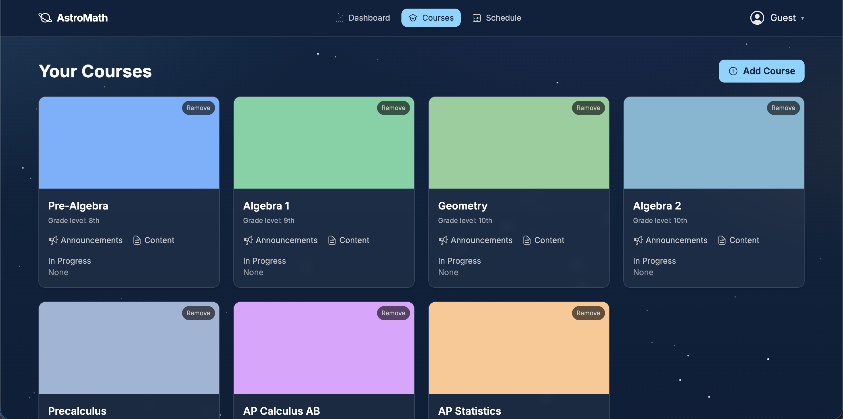Viewport: 843px width, 419px height.
Task: Click "Grade level: 10th" on Geometry card
Action: pyautogui.click(x=465, y=220)
